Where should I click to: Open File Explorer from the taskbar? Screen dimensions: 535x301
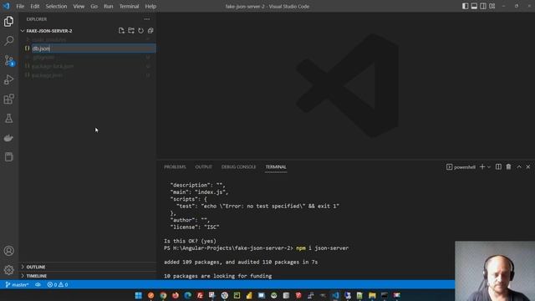tap(372, 295)
